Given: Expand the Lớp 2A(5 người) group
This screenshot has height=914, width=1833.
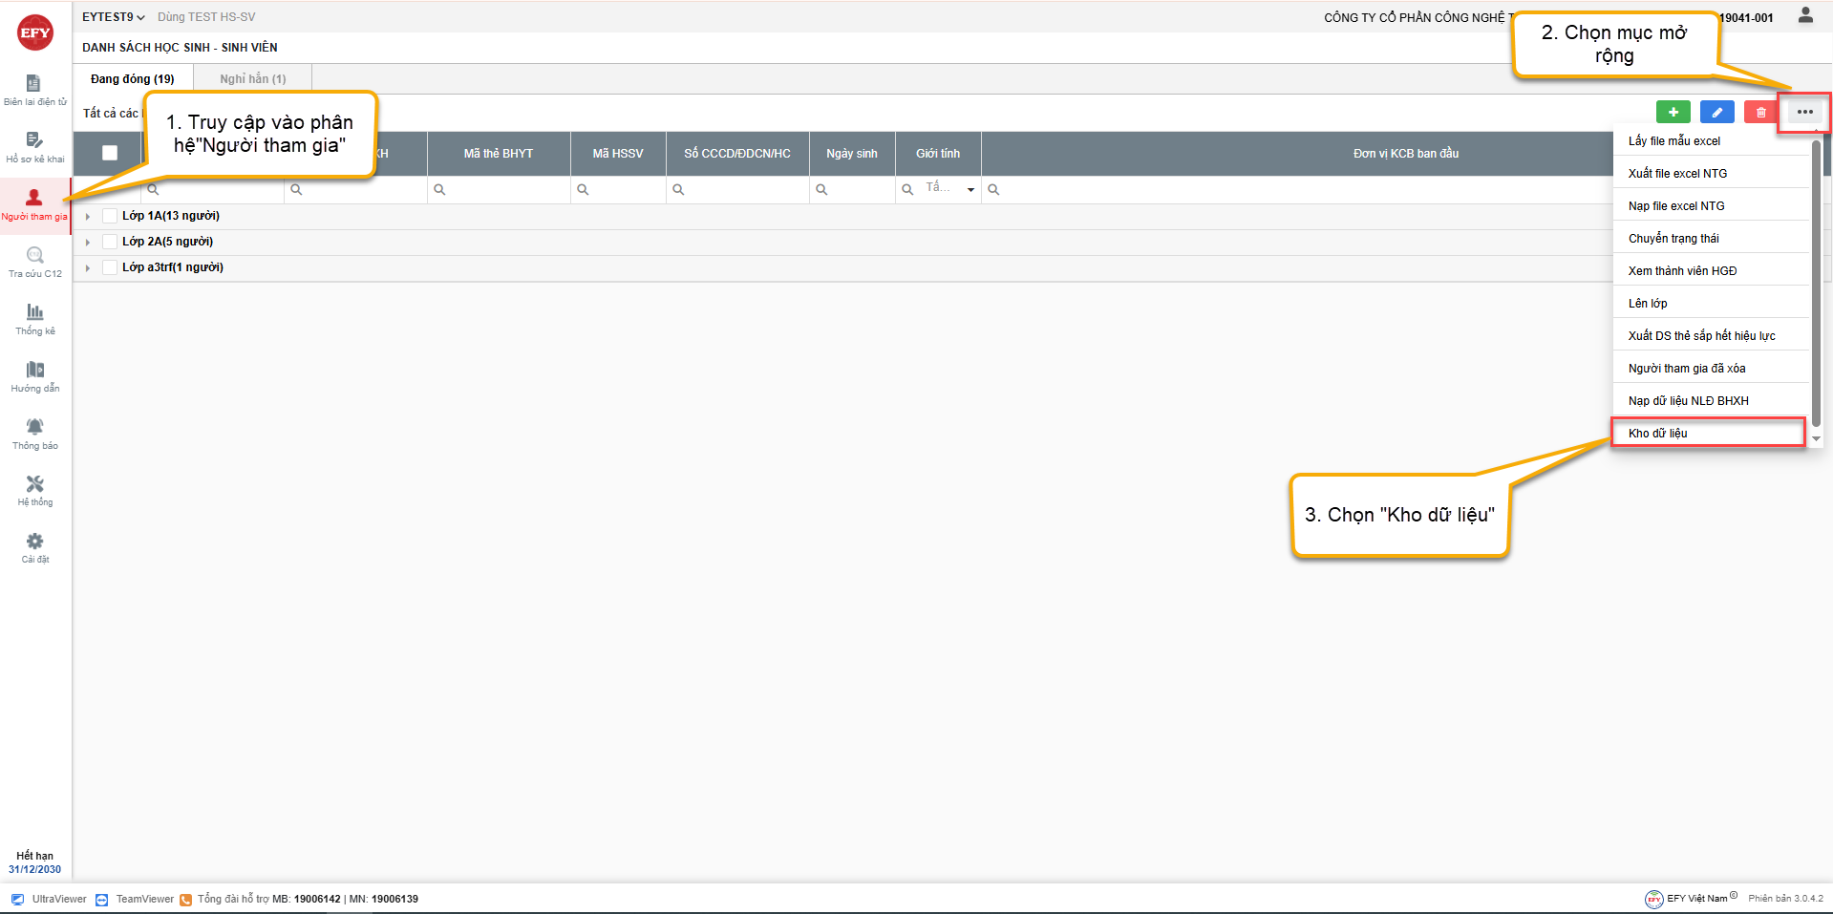Looking at the screenshot, I should click(88, 243).
